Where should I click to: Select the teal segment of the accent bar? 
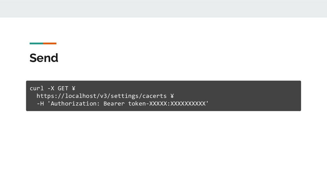[36, 43]
